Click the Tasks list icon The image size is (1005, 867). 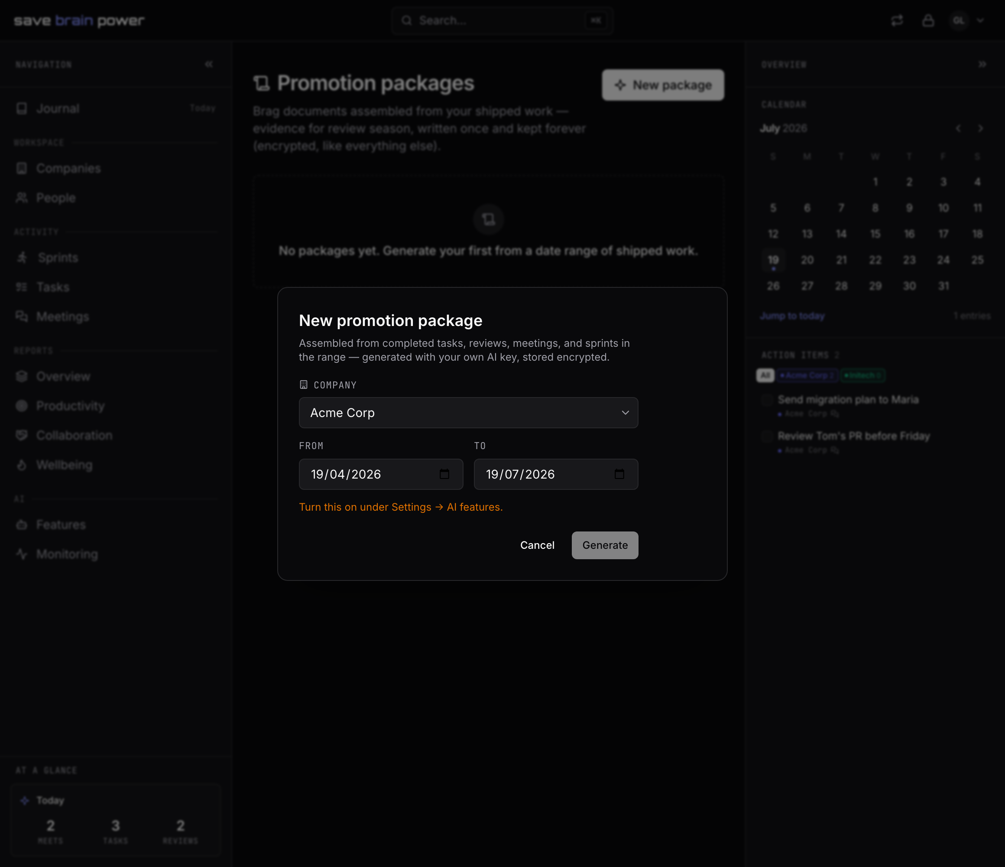tap(21, 287)
